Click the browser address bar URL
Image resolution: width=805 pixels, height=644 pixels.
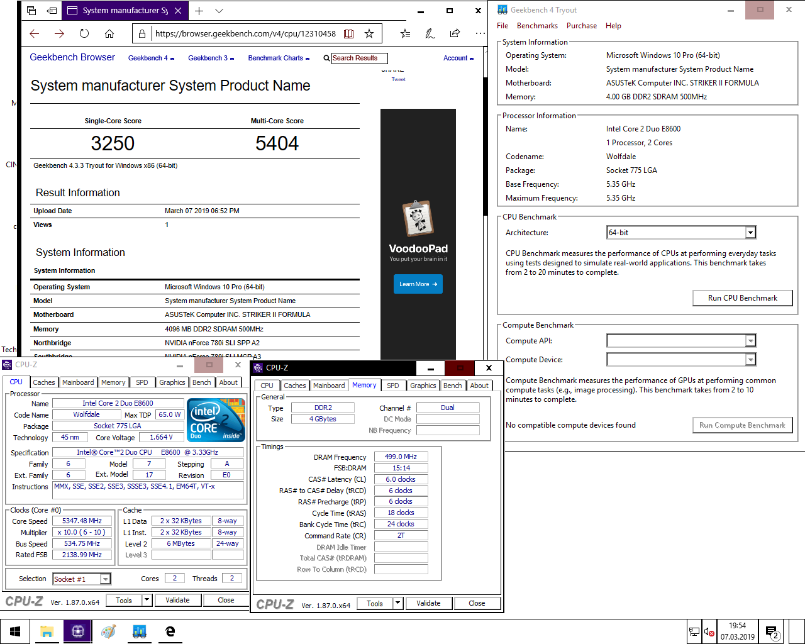pyautogui.click(x=245, y=34)
